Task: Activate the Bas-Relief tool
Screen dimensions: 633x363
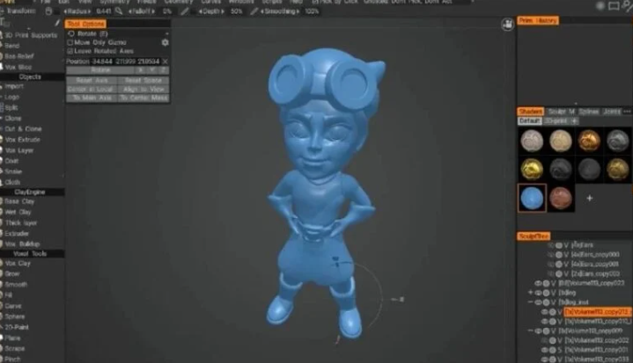Action: pos(19,55)
